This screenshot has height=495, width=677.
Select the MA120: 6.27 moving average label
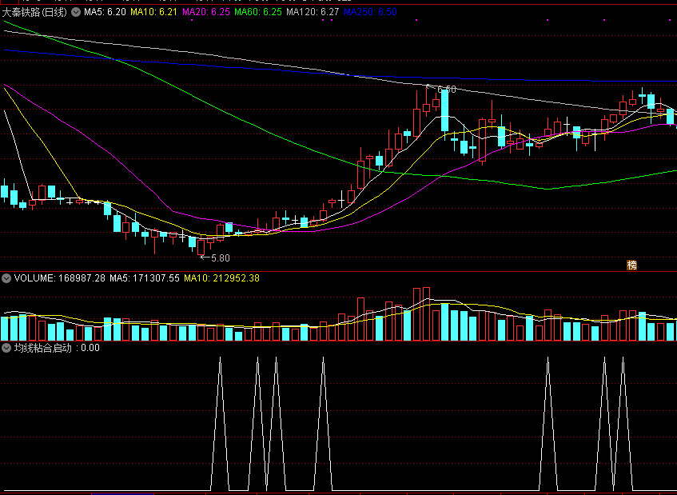coord(313,12)
